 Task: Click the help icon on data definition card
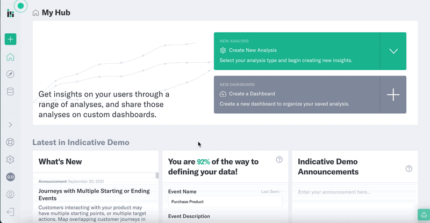click(279, 160)
